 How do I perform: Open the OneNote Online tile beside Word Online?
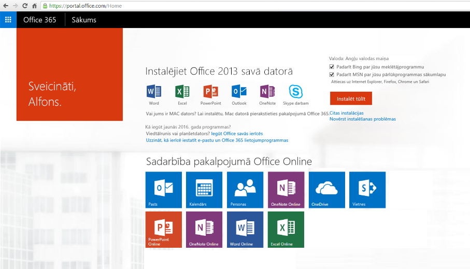[x=204, y=230]
